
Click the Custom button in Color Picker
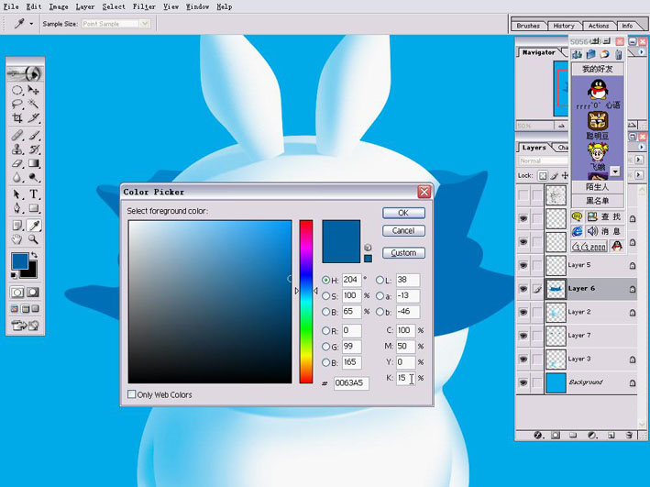[x=403, y=252]
